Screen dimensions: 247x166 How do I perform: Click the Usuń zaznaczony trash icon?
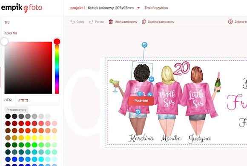(111, 22)
